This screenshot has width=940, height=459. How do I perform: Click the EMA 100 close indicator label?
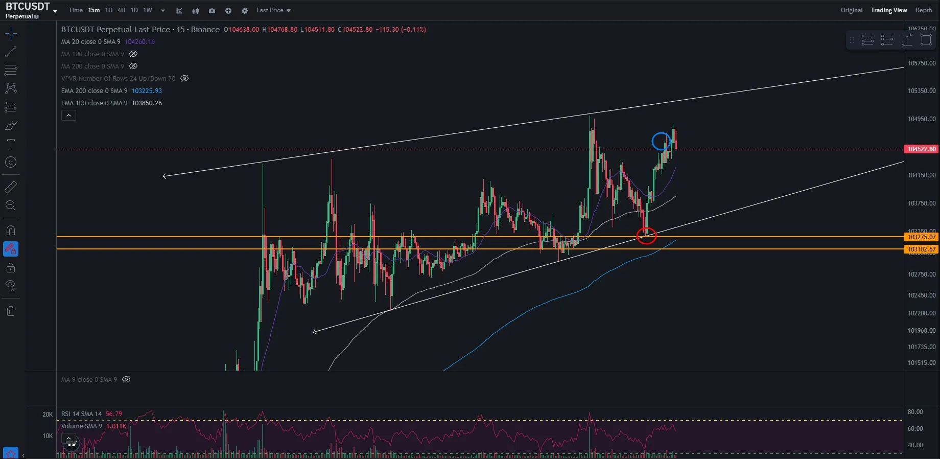(95, 103)
